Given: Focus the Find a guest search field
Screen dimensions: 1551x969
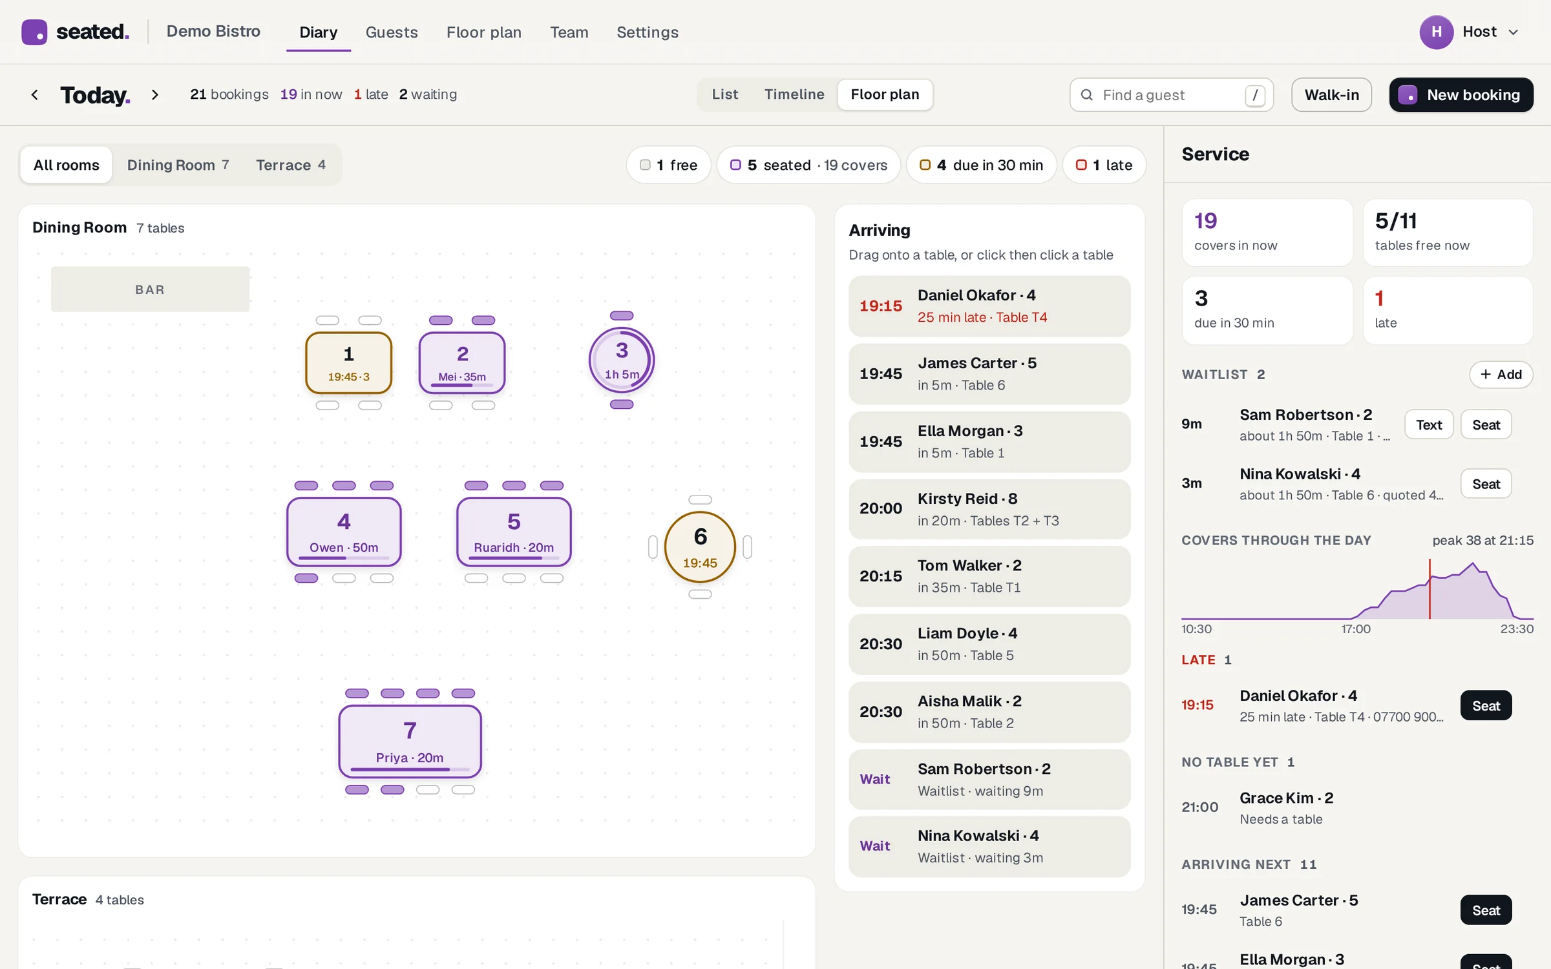Looking at the screenshot, I should pyautogui.click(x=1171, y=95).
